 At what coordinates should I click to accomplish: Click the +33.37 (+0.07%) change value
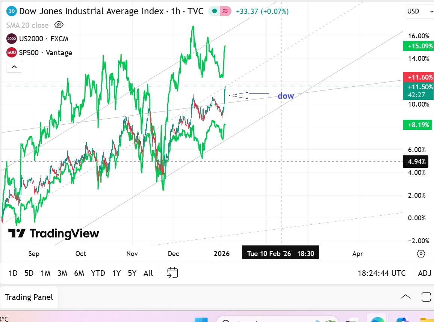(x=262, y=11)
